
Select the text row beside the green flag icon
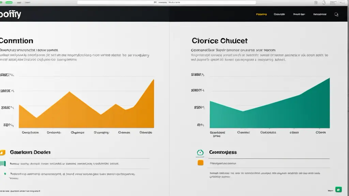point(64,164)
